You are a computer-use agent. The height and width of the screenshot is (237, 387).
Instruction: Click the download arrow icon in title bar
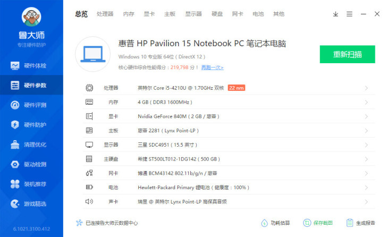(335, 14)
